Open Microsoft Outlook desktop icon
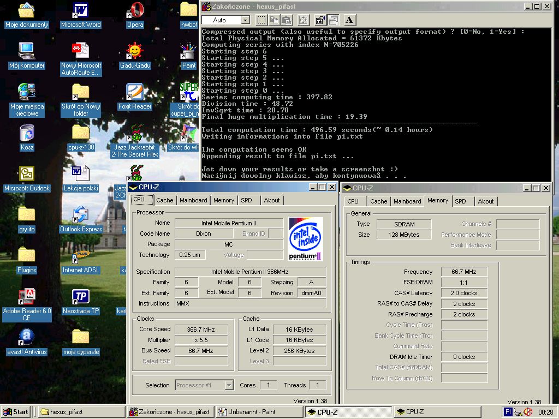Screen dimensions: 559x419 point(27,179)
